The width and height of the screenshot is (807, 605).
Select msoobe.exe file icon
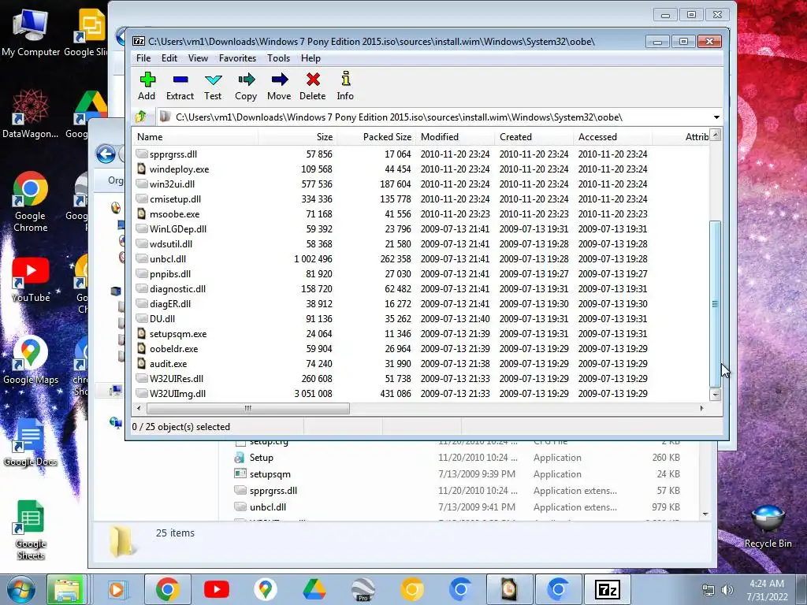point(142,213)
